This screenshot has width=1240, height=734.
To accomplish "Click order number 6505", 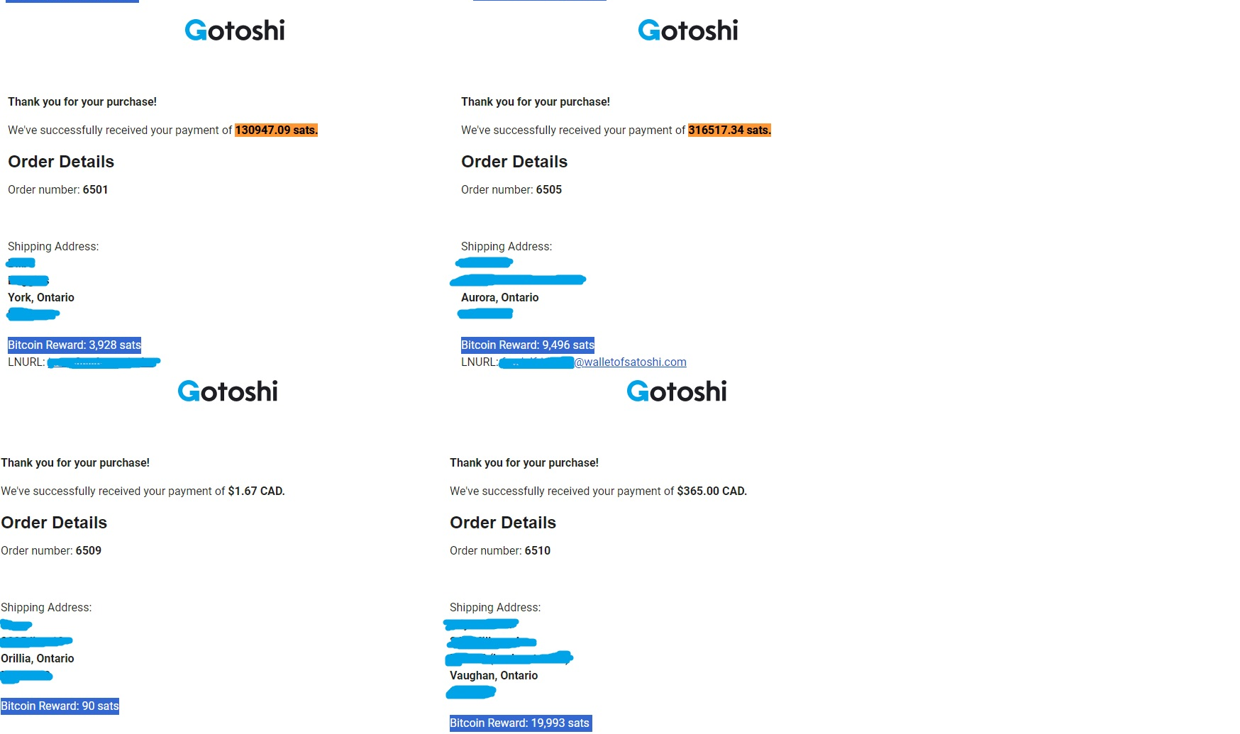I will (x=548, y=190).
